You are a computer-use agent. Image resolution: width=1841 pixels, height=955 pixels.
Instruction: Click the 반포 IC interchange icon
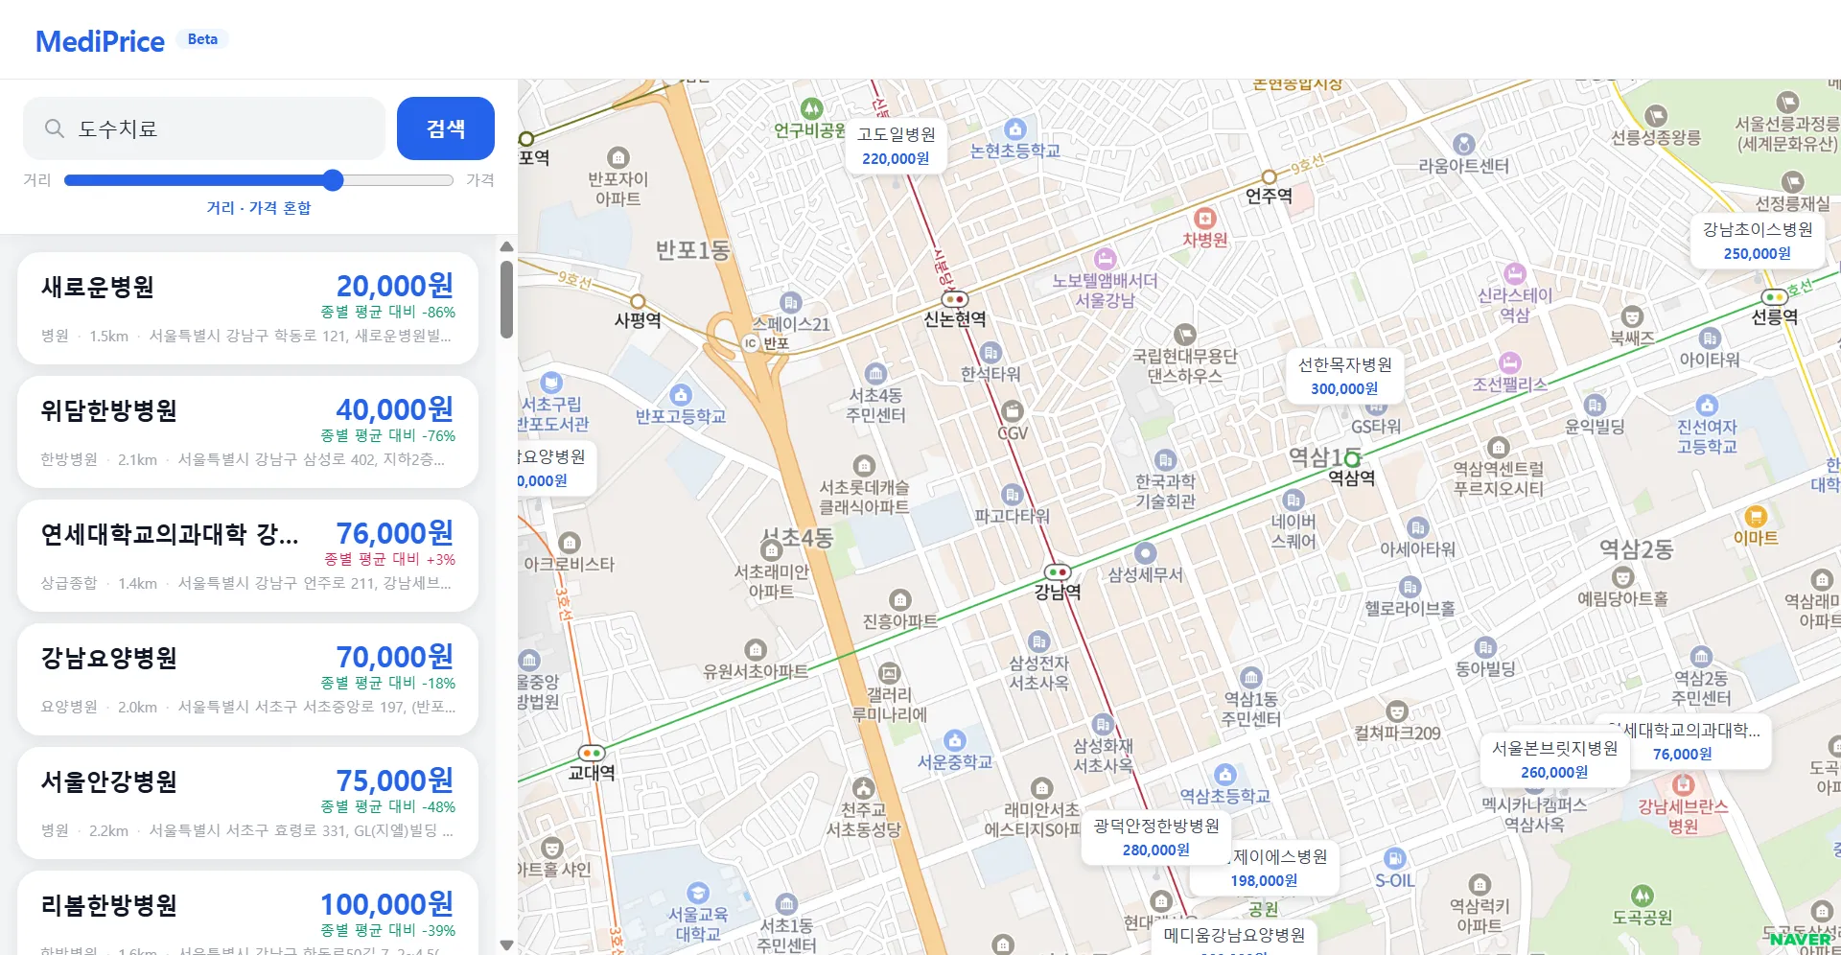(751, 343)
